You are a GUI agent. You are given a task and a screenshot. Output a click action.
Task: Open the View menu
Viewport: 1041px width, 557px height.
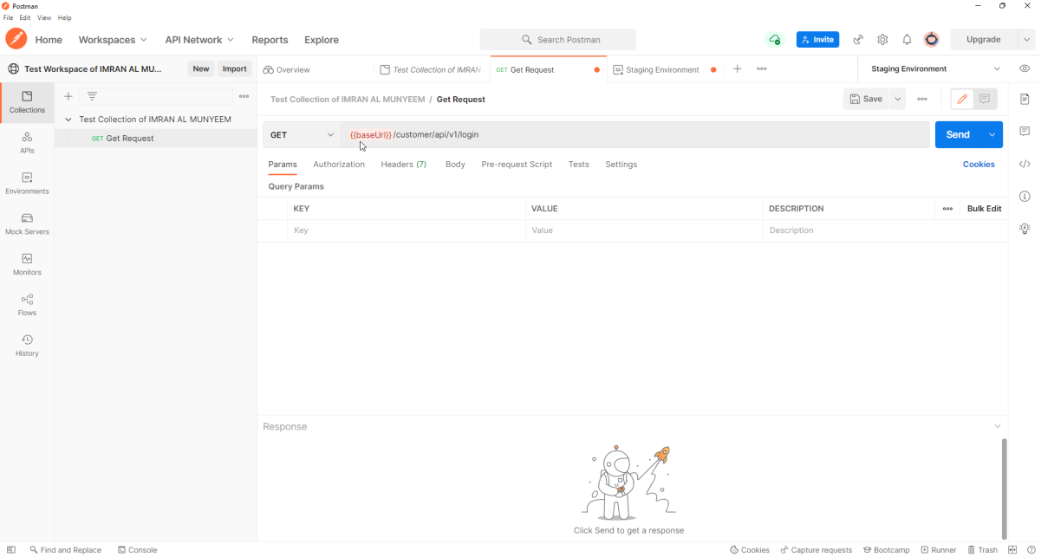point(44,17)
